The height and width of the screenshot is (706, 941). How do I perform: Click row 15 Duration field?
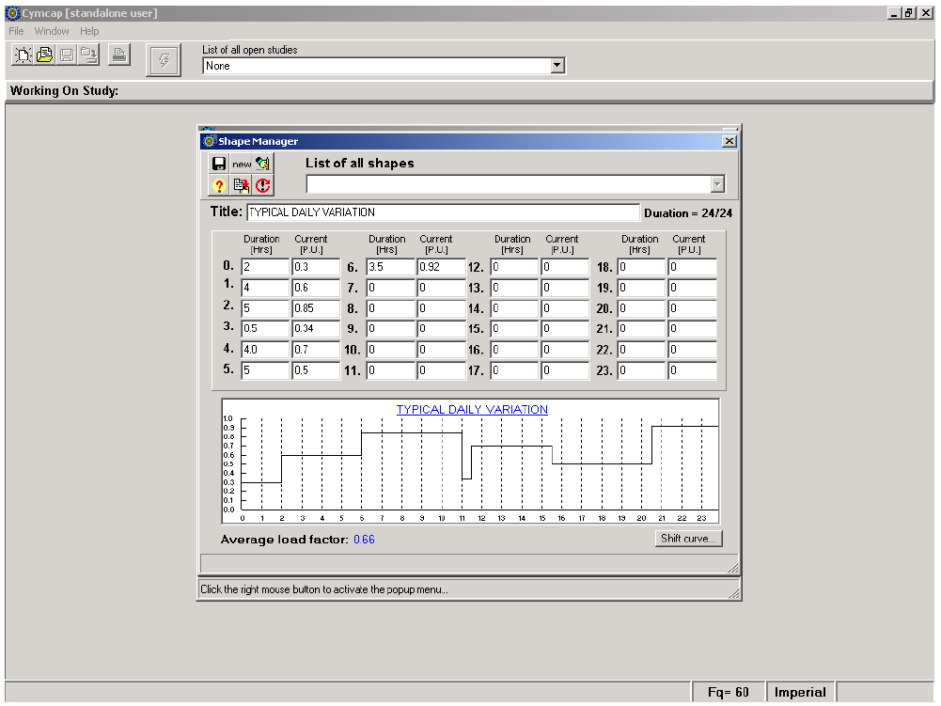pos(514,329)
